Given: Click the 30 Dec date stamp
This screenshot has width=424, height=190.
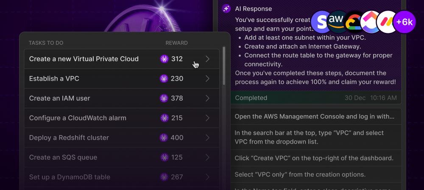Looking at the screenshot, I should pyautogui.click(x=355, y=98).
